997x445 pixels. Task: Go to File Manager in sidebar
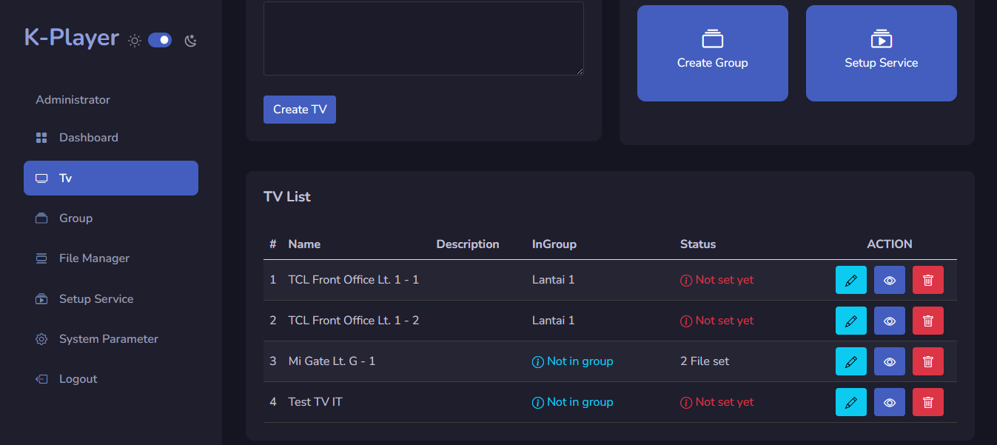(94, 258)
